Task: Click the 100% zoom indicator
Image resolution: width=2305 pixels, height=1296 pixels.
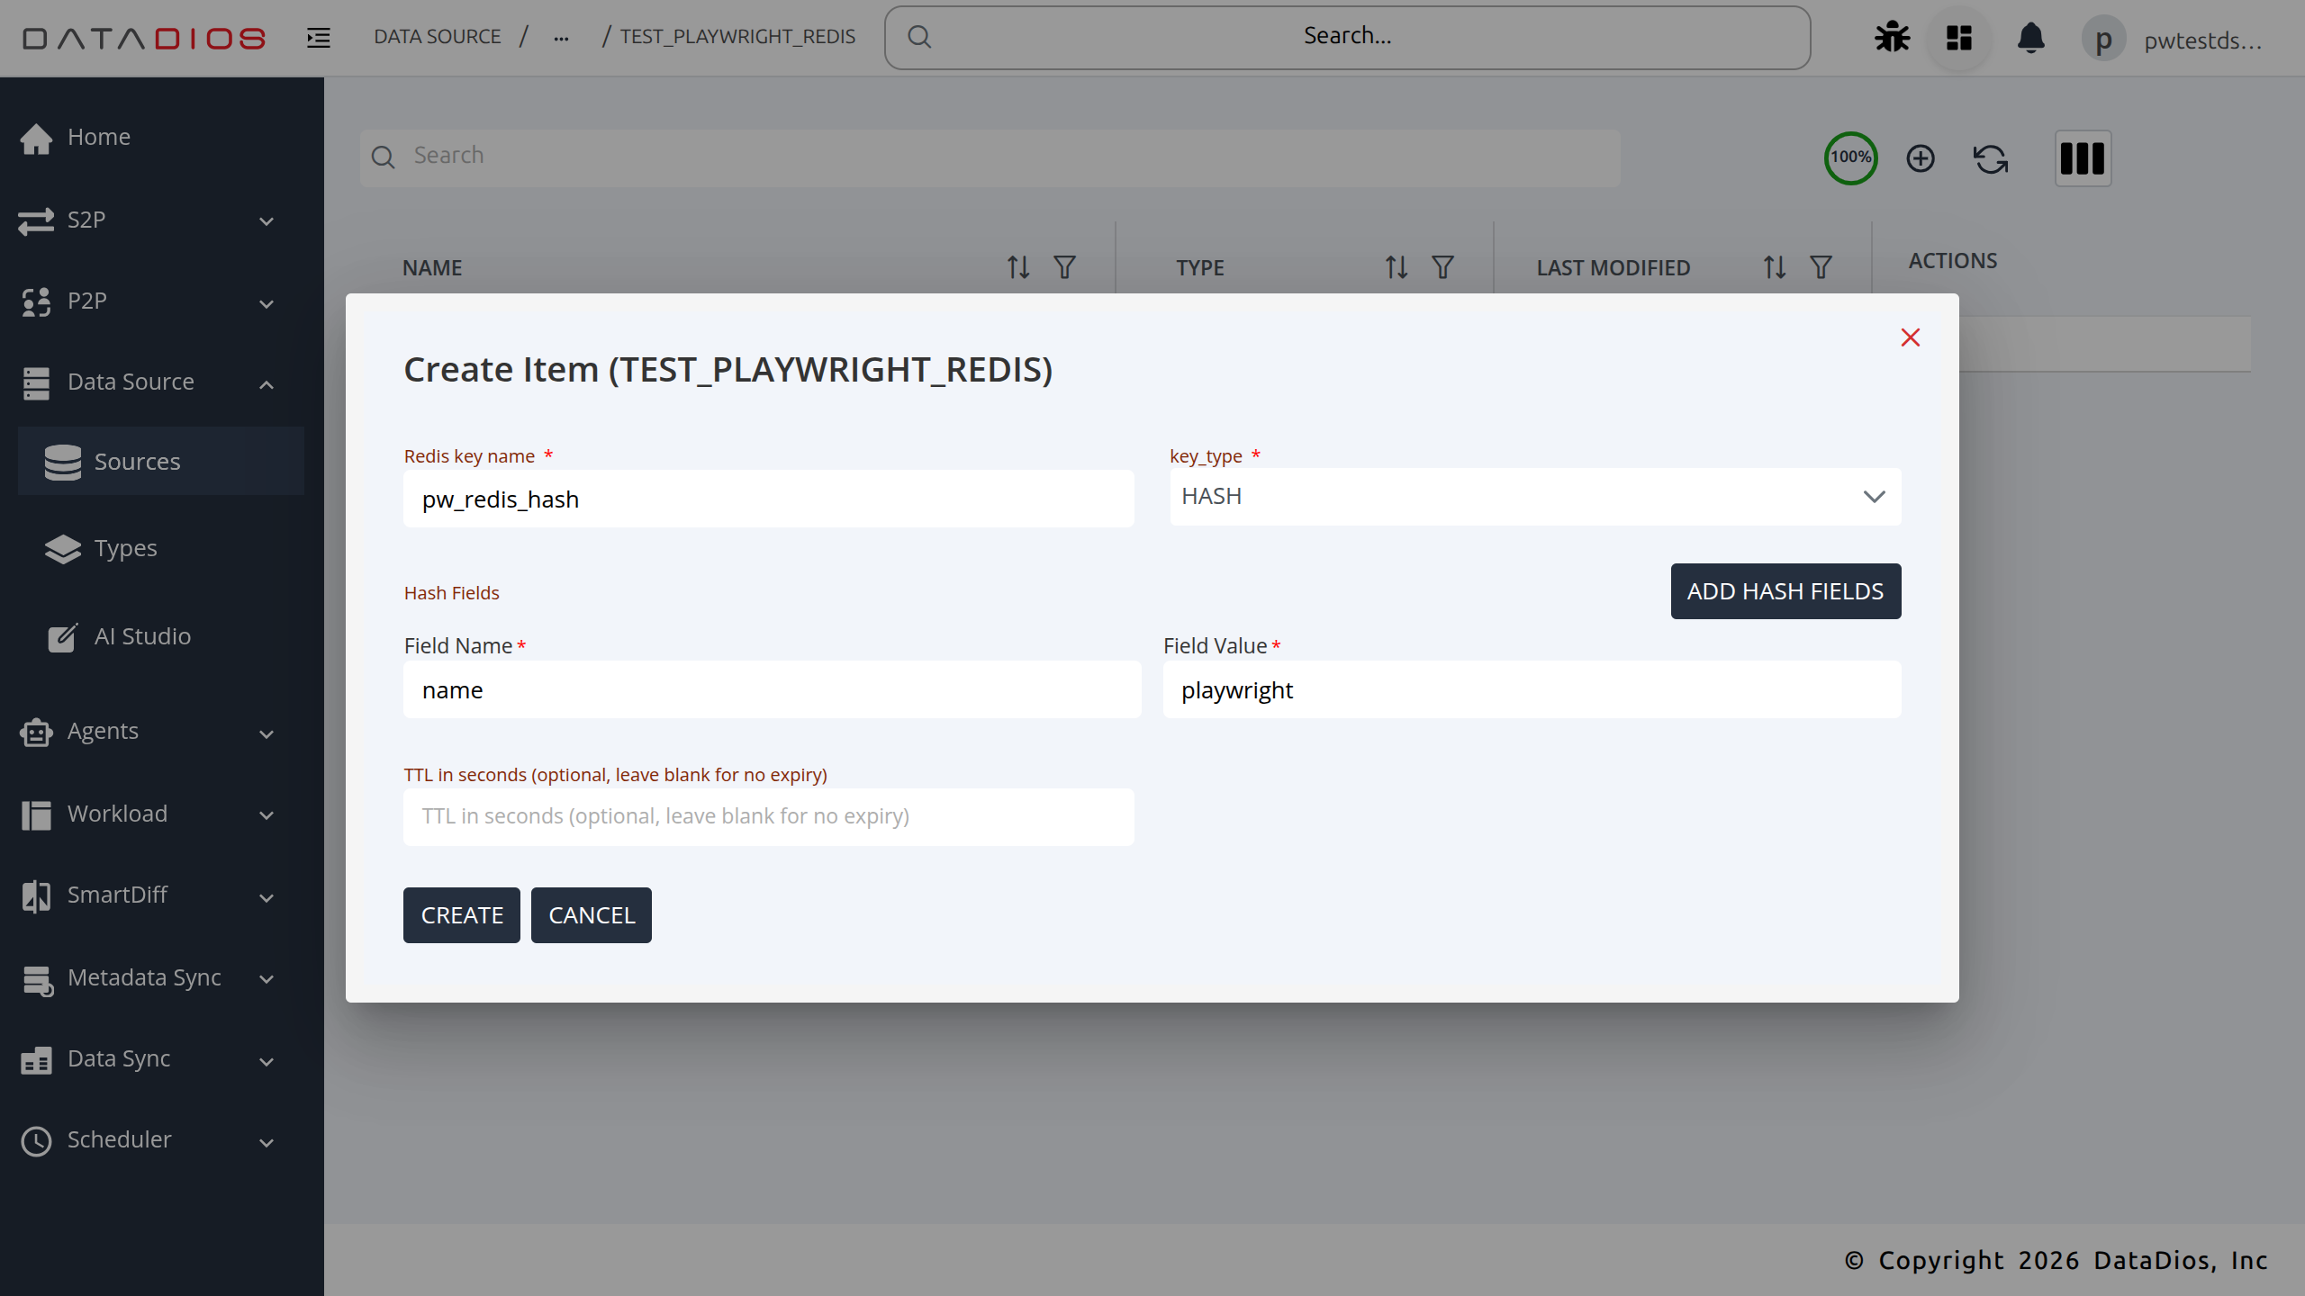Action: pyautogui.click(x=1850, y=157)
